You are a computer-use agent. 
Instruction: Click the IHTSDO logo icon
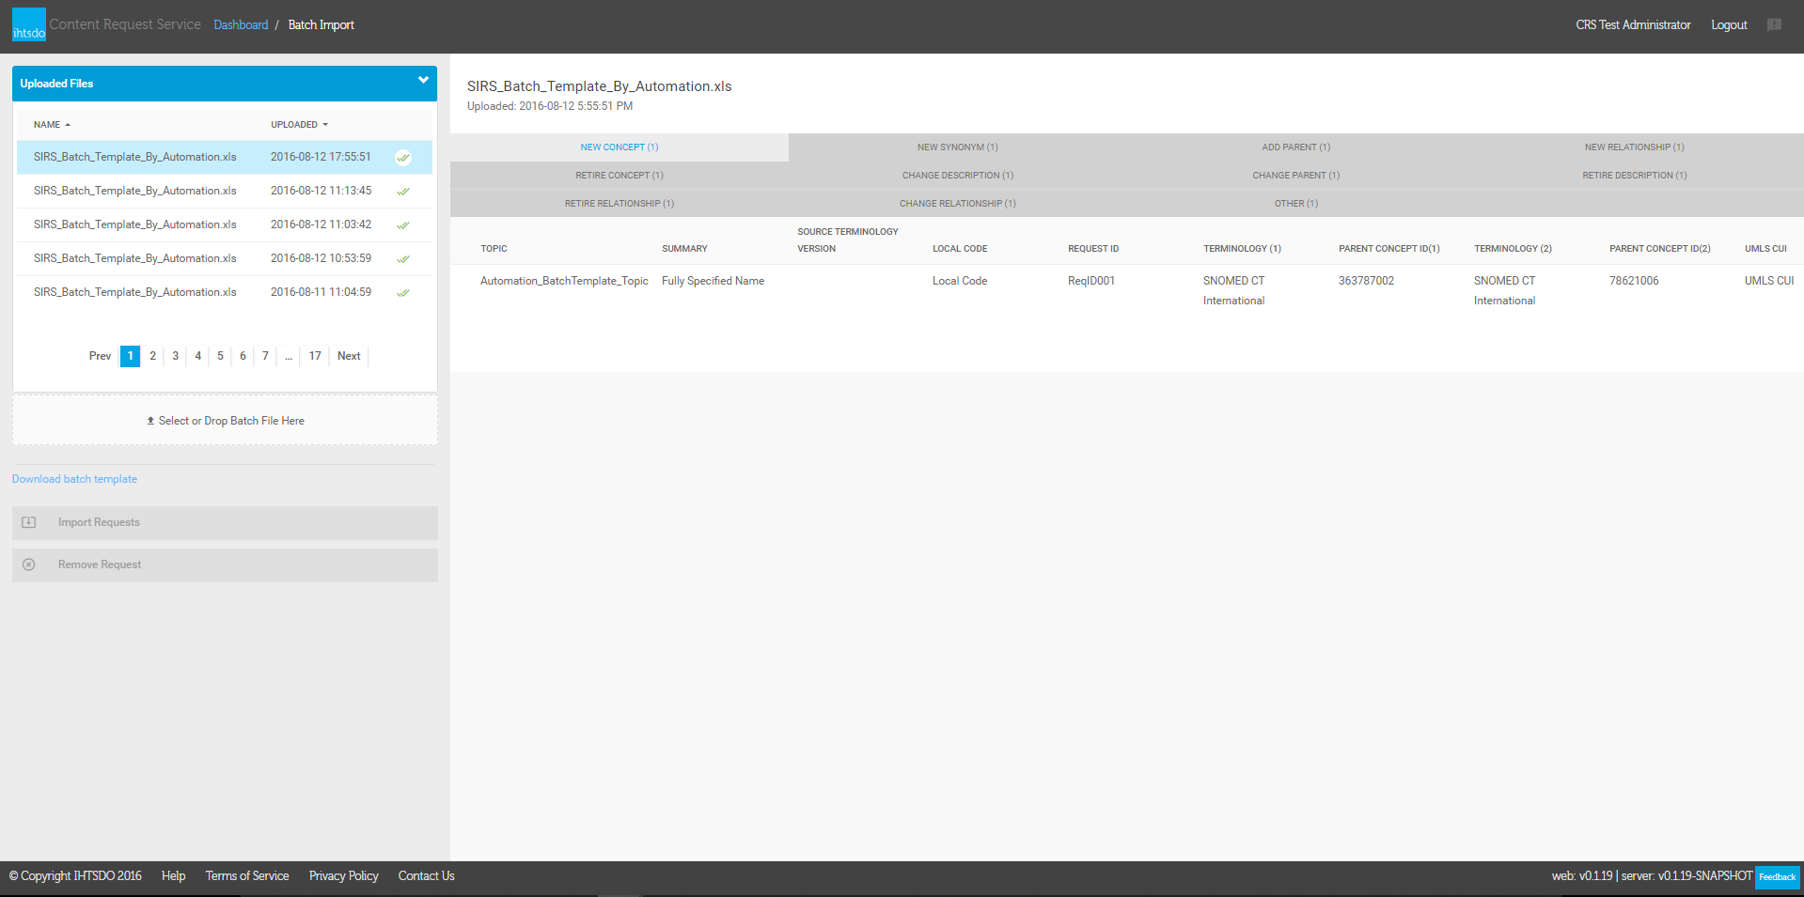pos(28,24)
